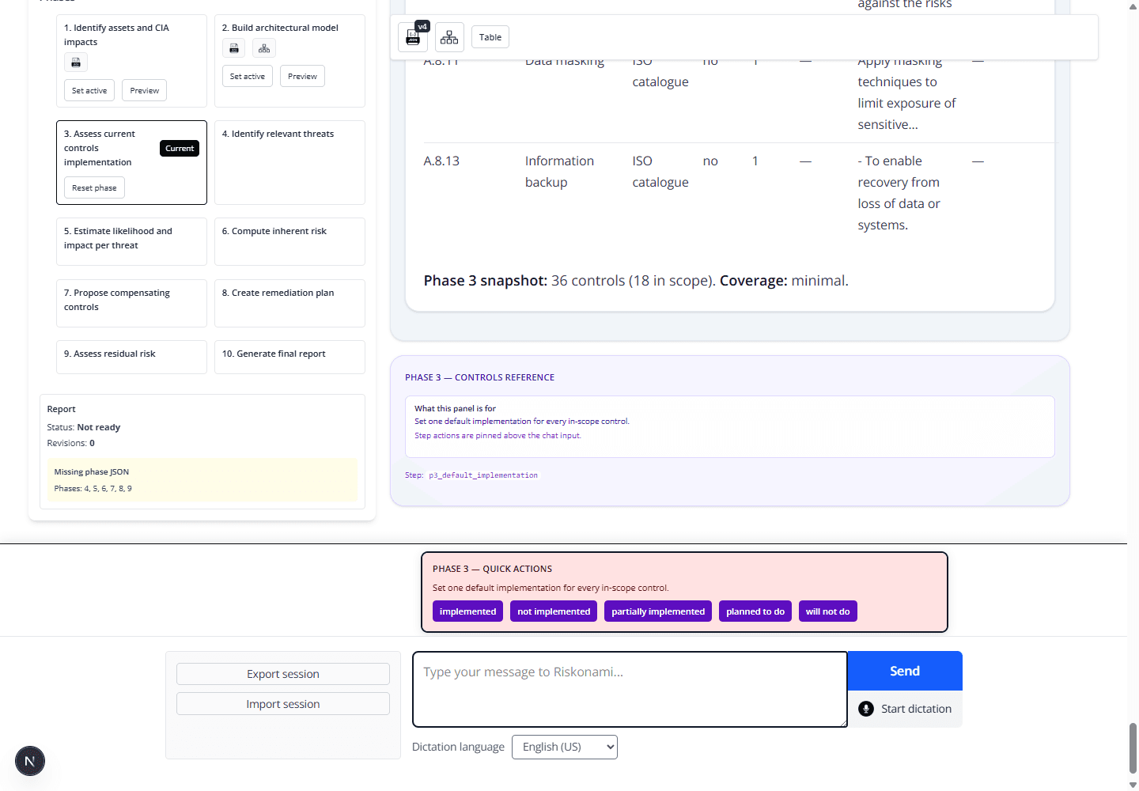Send the chat message
Viewport: 1139px width, 791px height.
(905, 671)
